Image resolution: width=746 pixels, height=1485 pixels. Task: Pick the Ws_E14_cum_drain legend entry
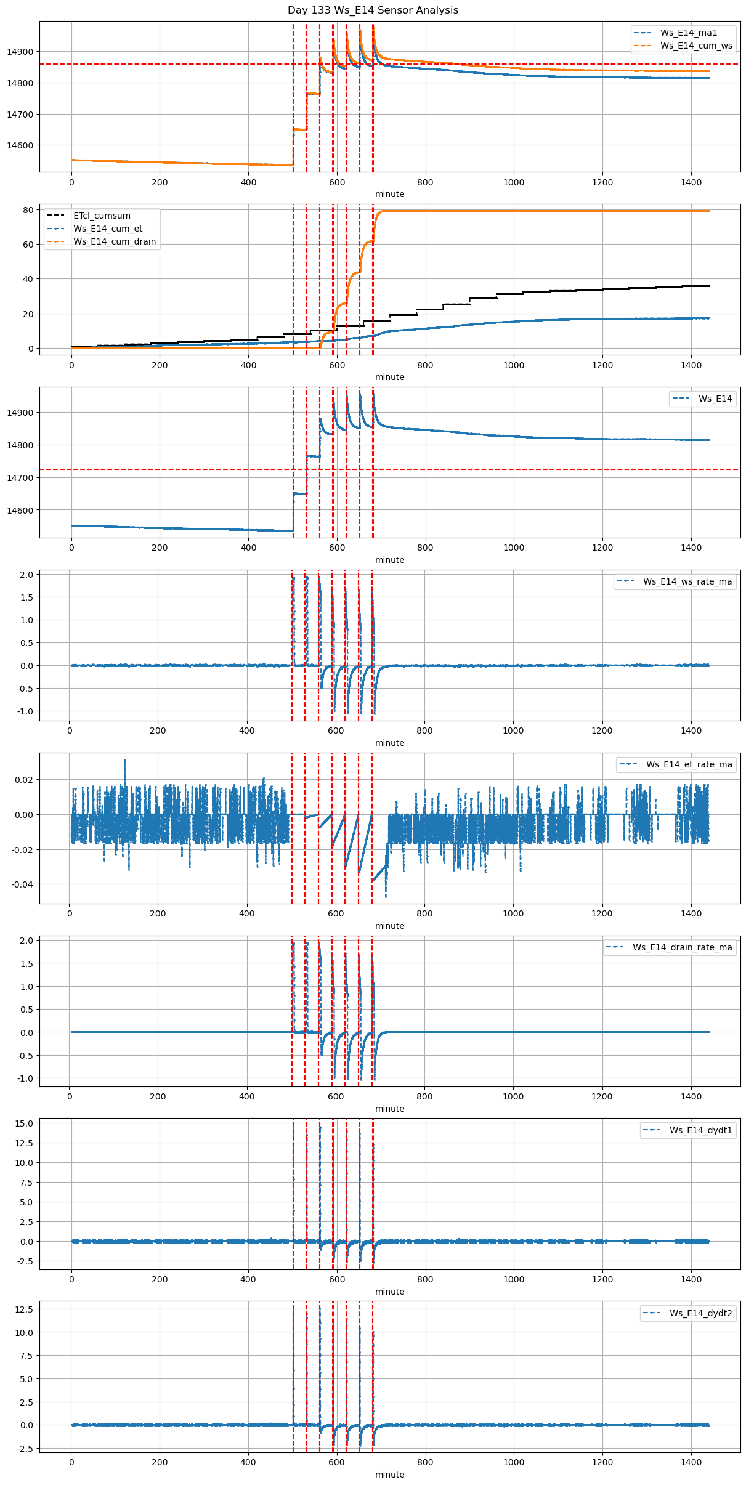click(x=114, y=241)
